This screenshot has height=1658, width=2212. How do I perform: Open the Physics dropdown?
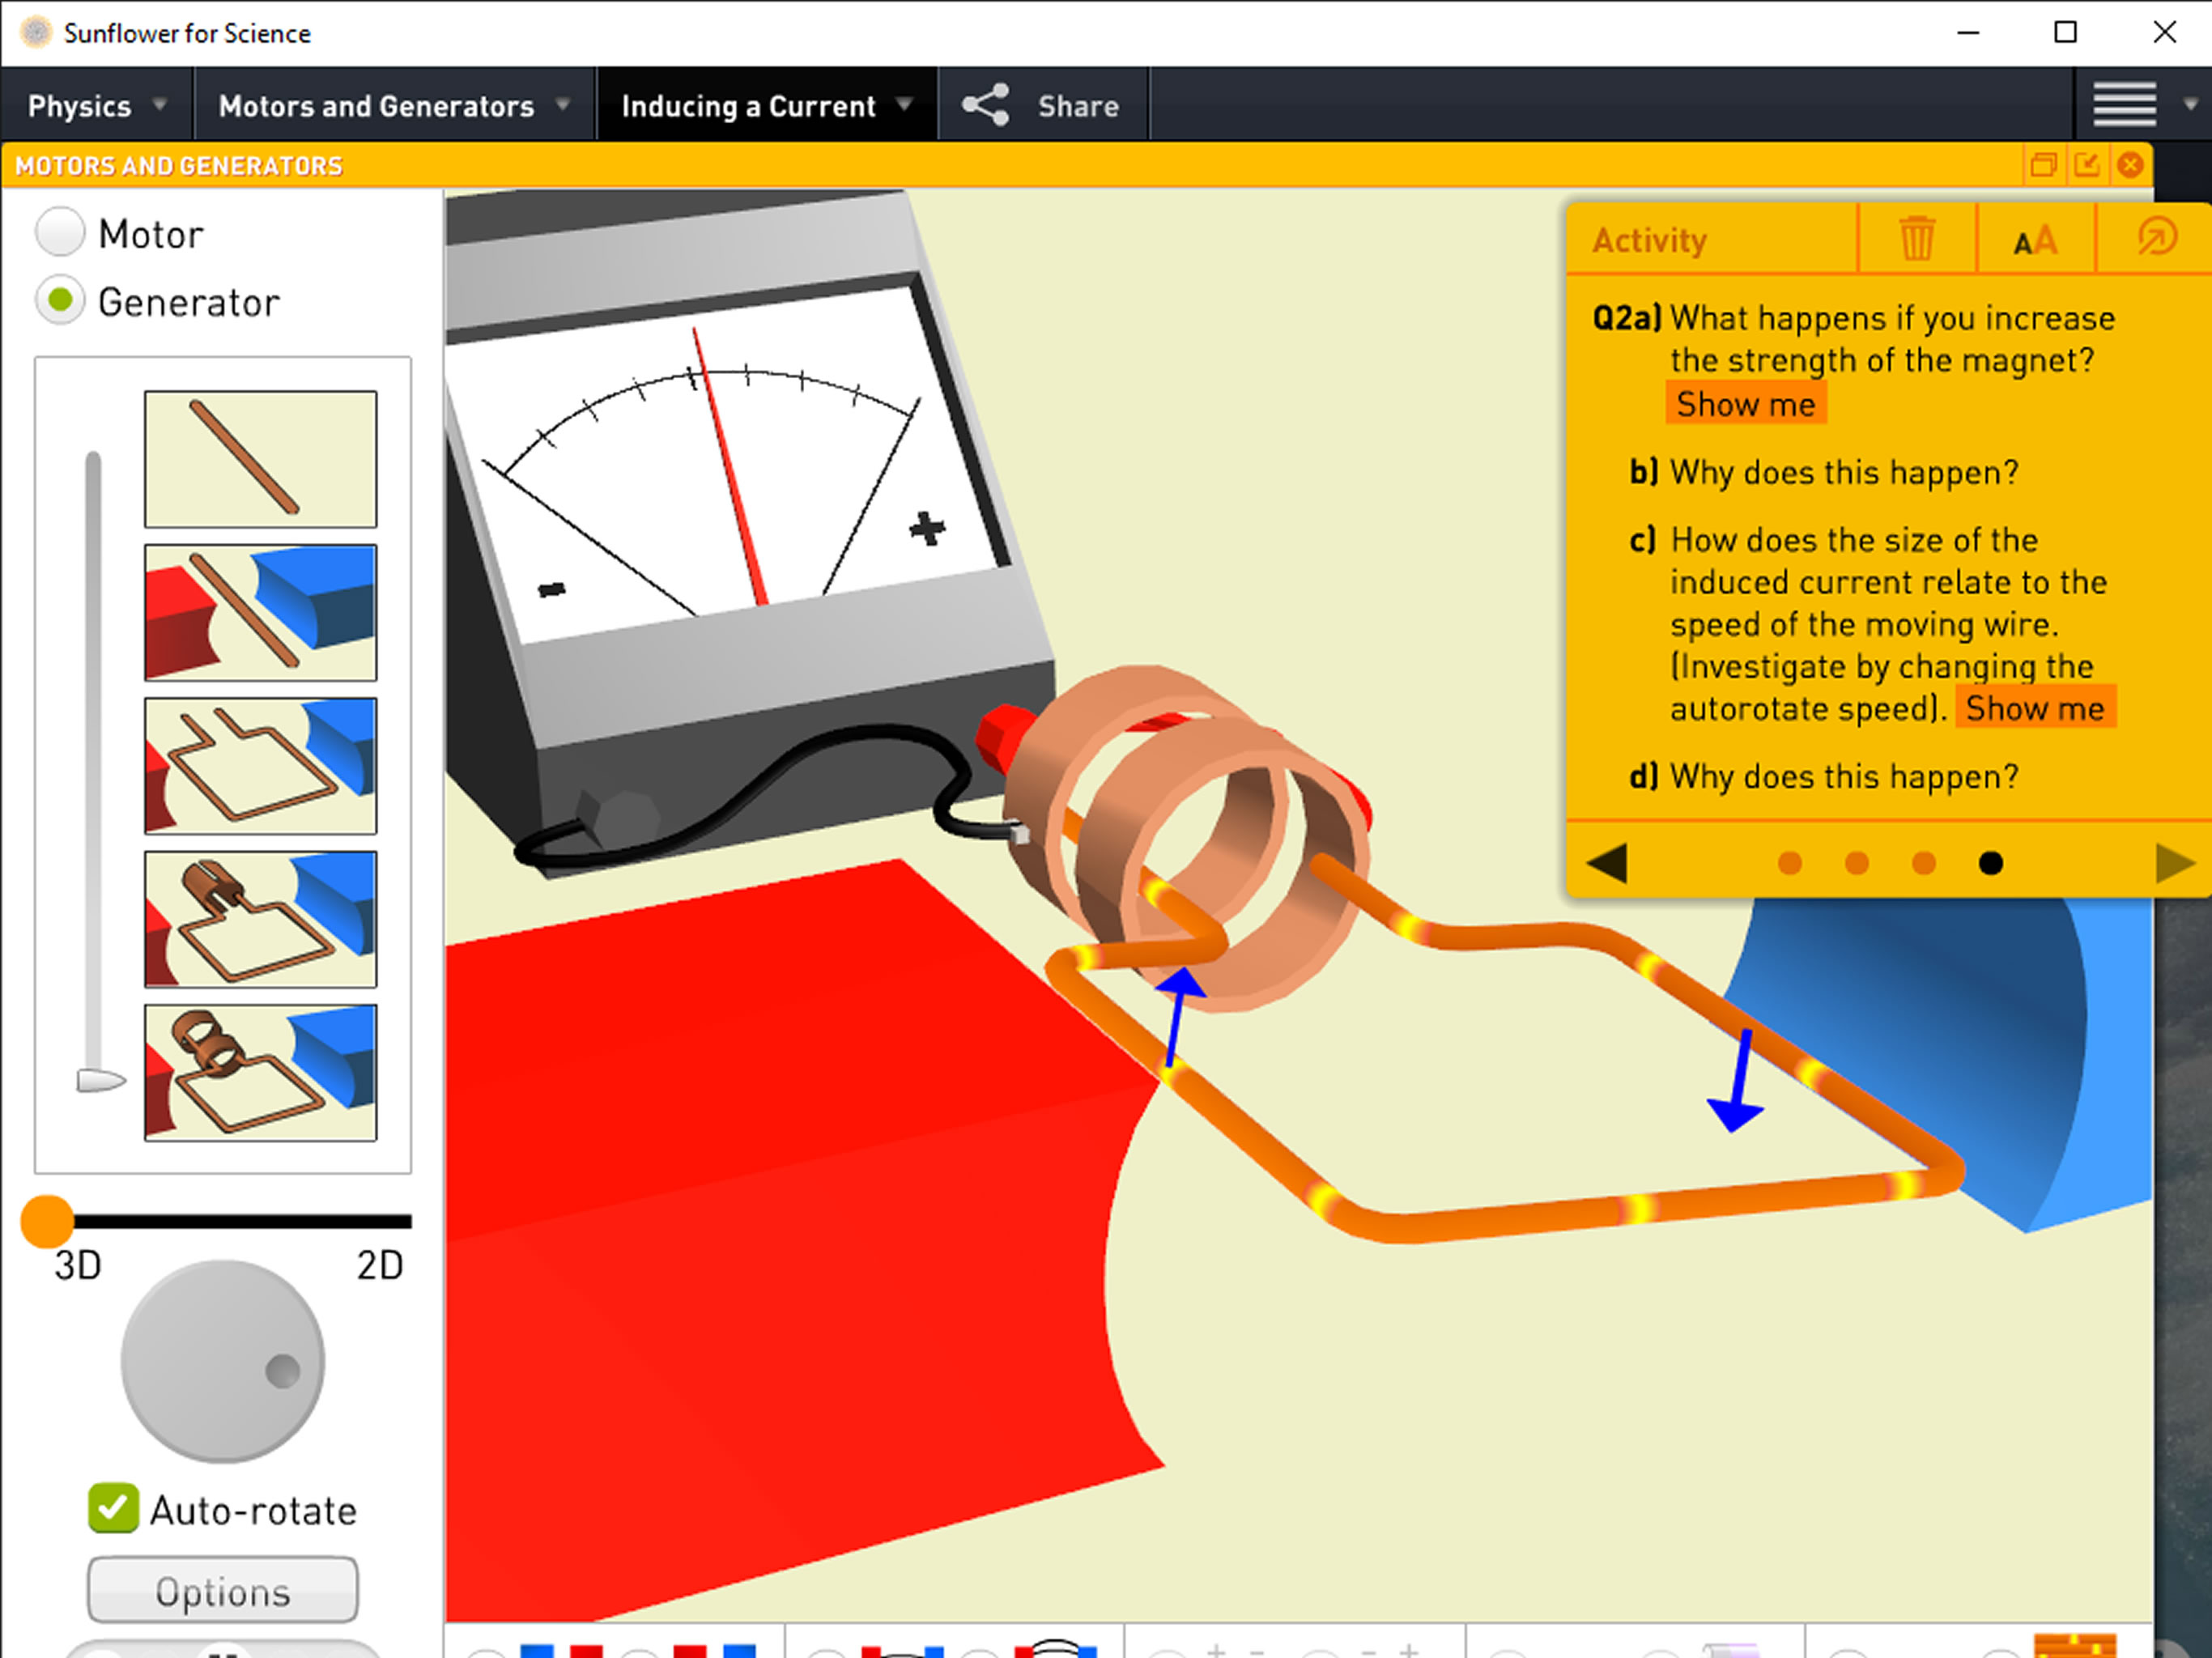96,105
